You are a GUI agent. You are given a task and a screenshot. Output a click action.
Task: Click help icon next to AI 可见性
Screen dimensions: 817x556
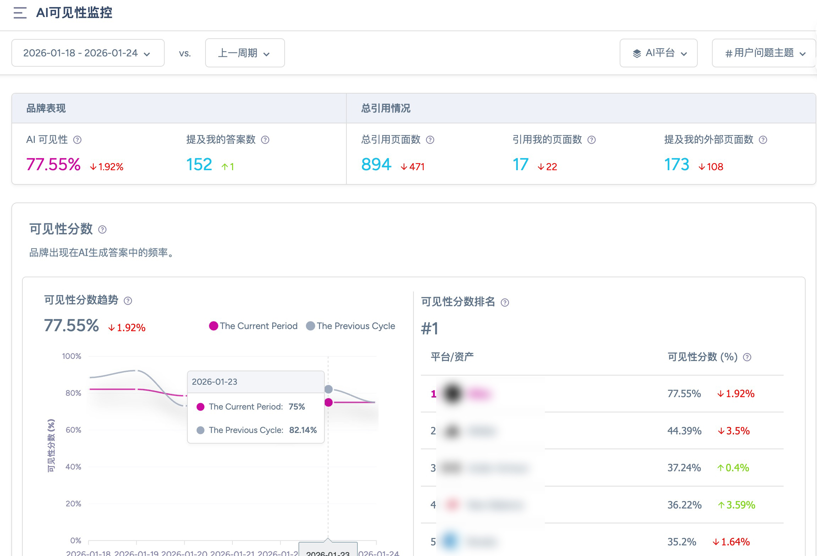[x=77, y=140]
